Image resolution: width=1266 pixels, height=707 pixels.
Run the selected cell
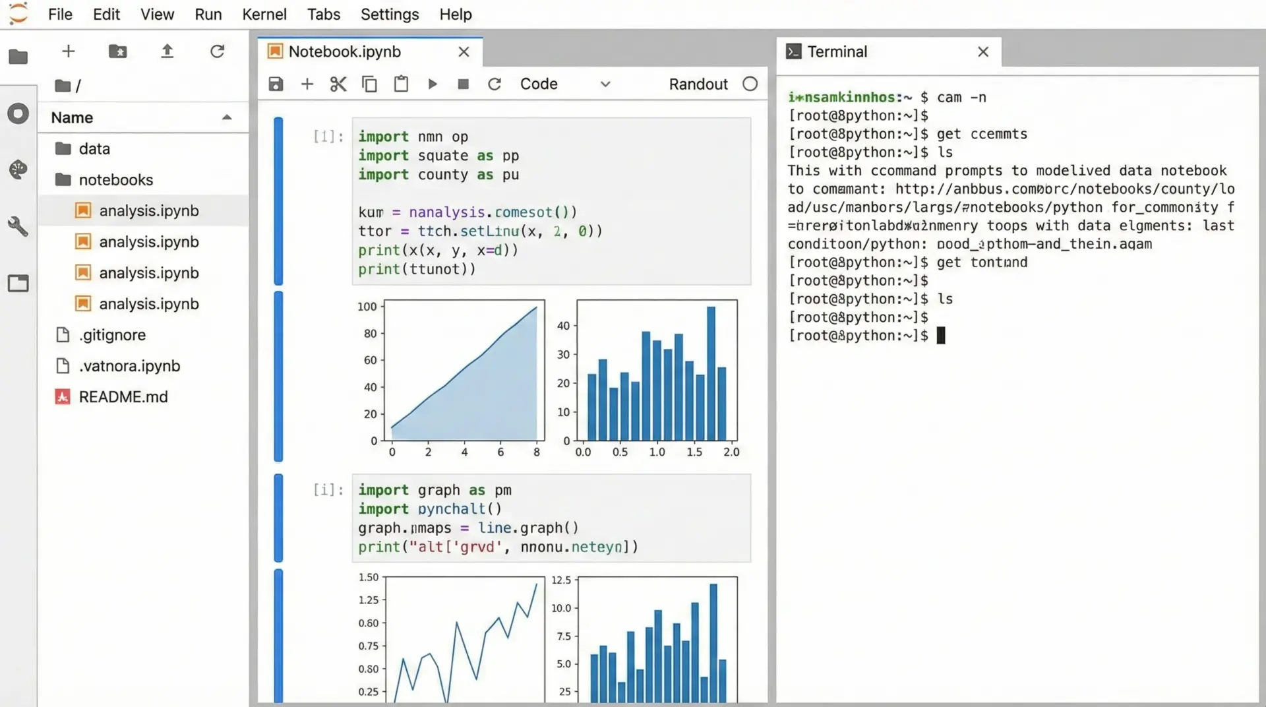pos(433,84)
